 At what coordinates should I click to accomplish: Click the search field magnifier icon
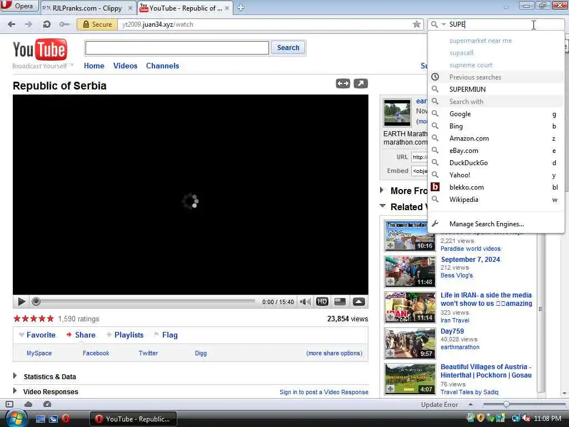tap(434, 24)
